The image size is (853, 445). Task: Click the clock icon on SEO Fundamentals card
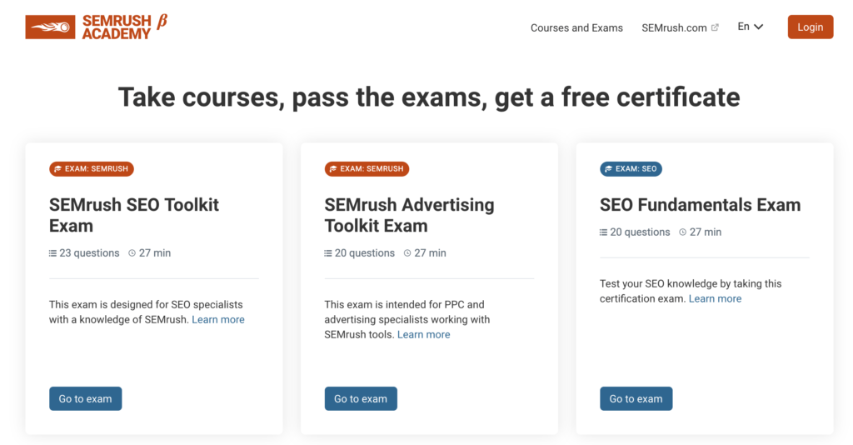pyautogui.click(x=683, y=232)
